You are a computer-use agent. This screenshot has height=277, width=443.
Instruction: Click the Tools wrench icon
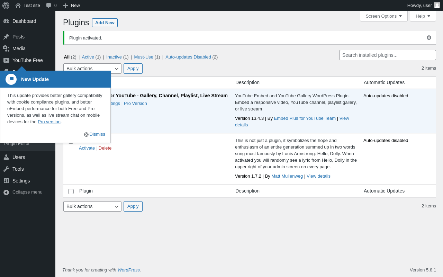click(6, 169)
